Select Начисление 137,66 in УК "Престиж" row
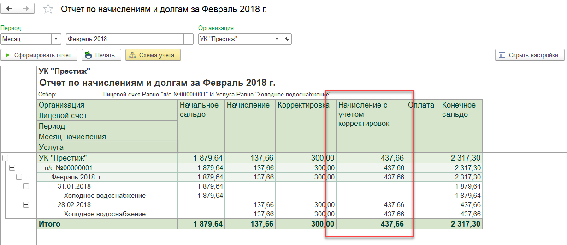 click(x=250, y=158)
